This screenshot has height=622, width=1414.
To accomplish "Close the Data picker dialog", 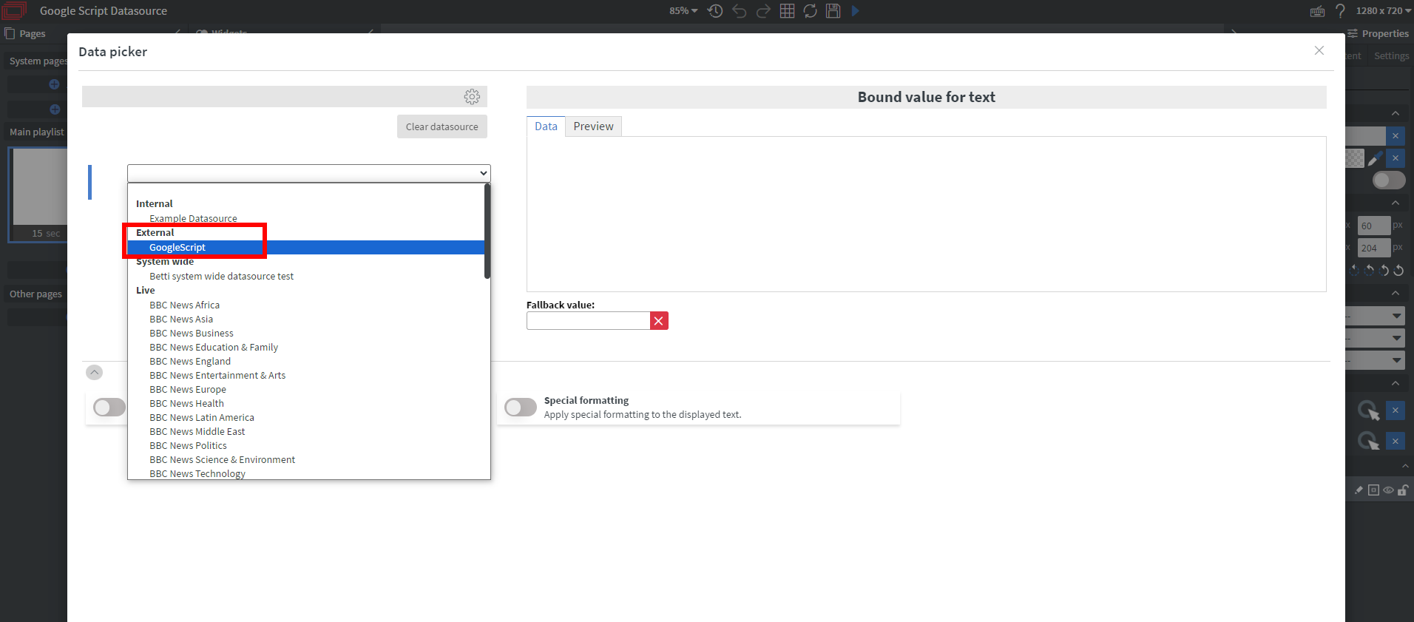I will [x=1319, y=51].
